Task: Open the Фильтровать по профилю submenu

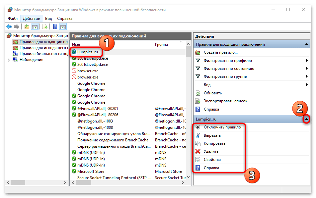Action: click(x=228, y=61)
